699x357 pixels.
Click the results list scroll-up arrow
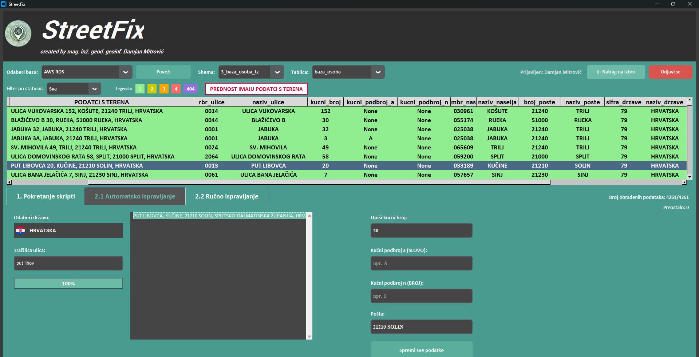coord(309,216)
